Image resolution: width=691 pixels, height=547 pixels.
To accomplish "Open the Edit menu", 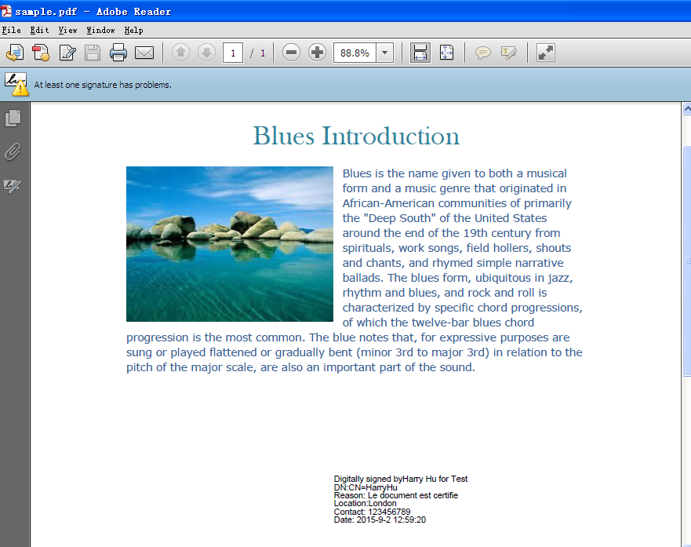I will (40, 30).
